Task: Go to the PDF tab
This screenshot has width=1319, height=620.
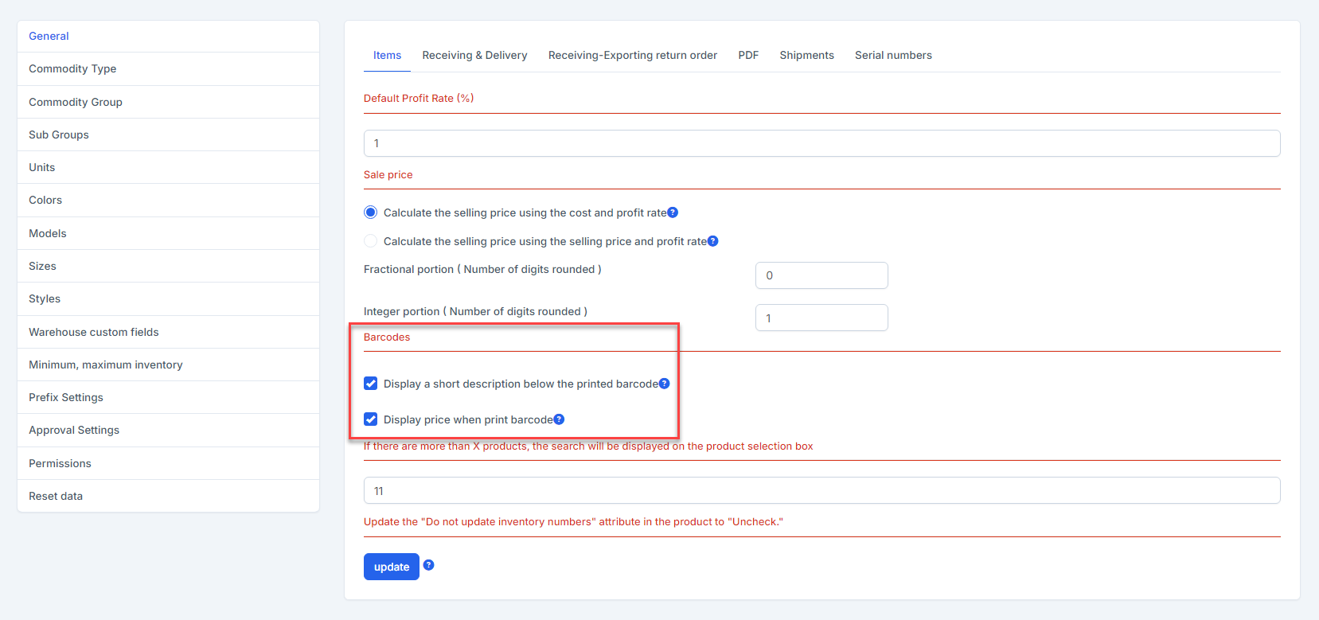Action: coord(747,55)
